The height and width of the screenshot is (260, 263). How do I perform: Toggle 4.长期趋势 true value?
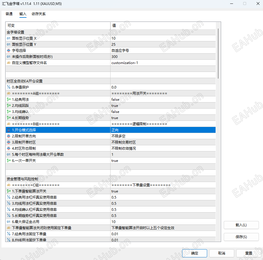click(163, 118)
